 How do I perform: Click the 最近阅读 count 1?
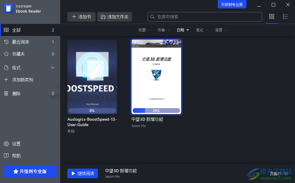click(x=53, y=42)
